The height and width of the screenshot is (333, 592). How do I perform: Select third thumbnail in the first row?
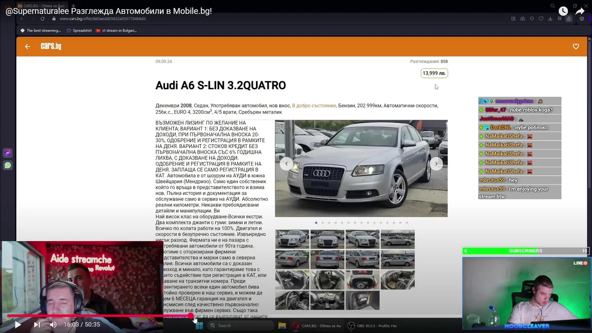pyautogui.click(x=363, y=239)
